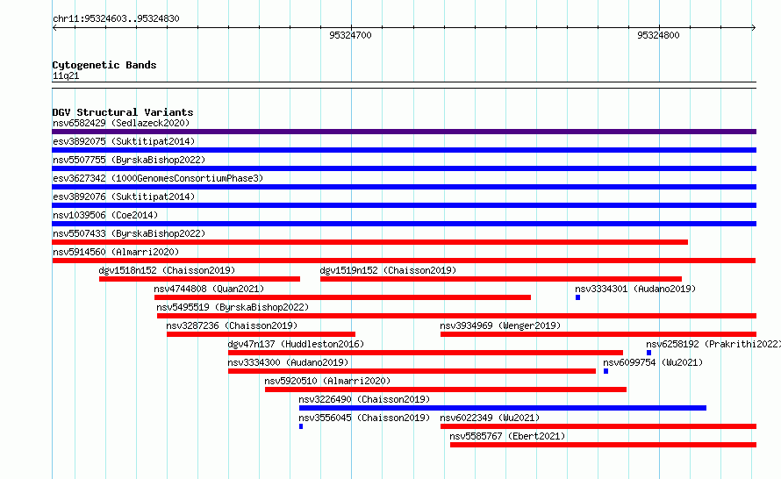Click the Cytogenetic Bands track title
781x479 pixels.
104,65
